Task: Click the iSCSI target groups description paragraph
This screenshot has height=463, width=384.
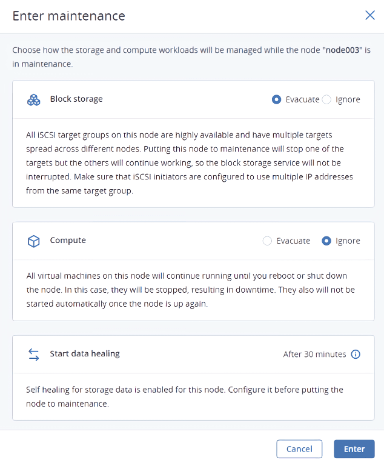Action: (x=190, y=163)
